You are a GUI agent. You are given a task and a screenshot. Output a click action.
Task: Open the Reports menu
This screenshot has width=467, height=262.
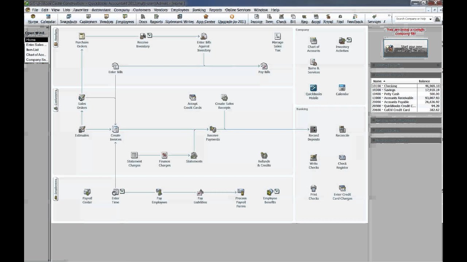(x=216, y=10)
